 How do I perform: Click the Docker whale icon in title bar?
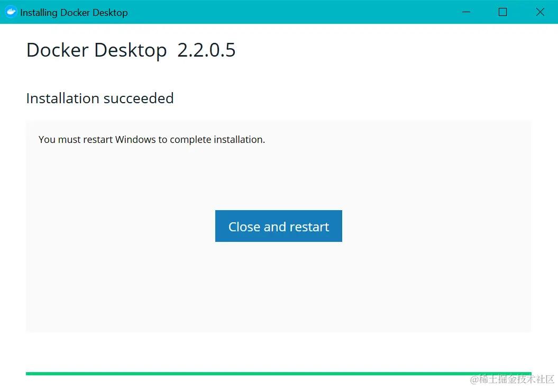[11, 12]
